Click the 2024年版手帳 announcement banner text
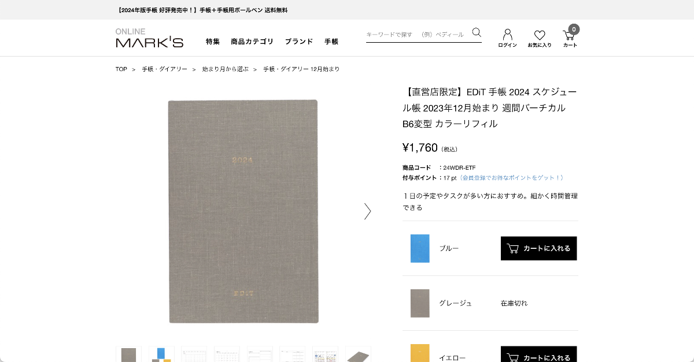694x362 pixels. point(202,10)
